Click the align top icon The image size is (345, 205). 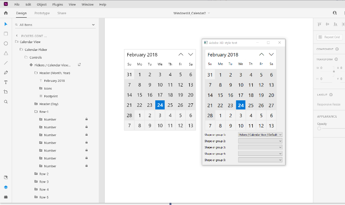[320, 24]
